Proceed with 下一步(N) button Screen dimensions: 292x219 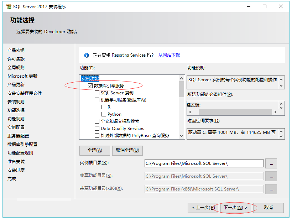236,208
